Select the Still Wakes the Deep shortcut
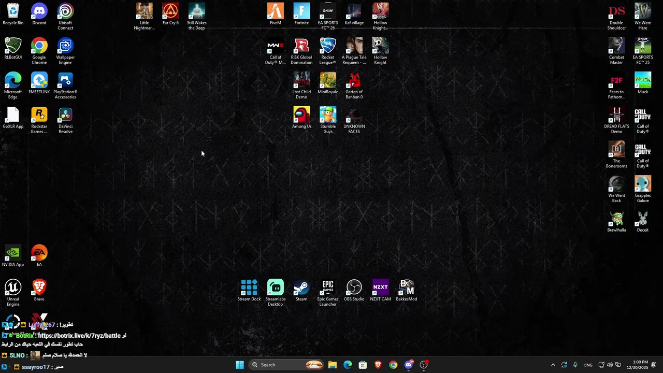Screen dimensions: 663x373 click(x=197, y=17)
